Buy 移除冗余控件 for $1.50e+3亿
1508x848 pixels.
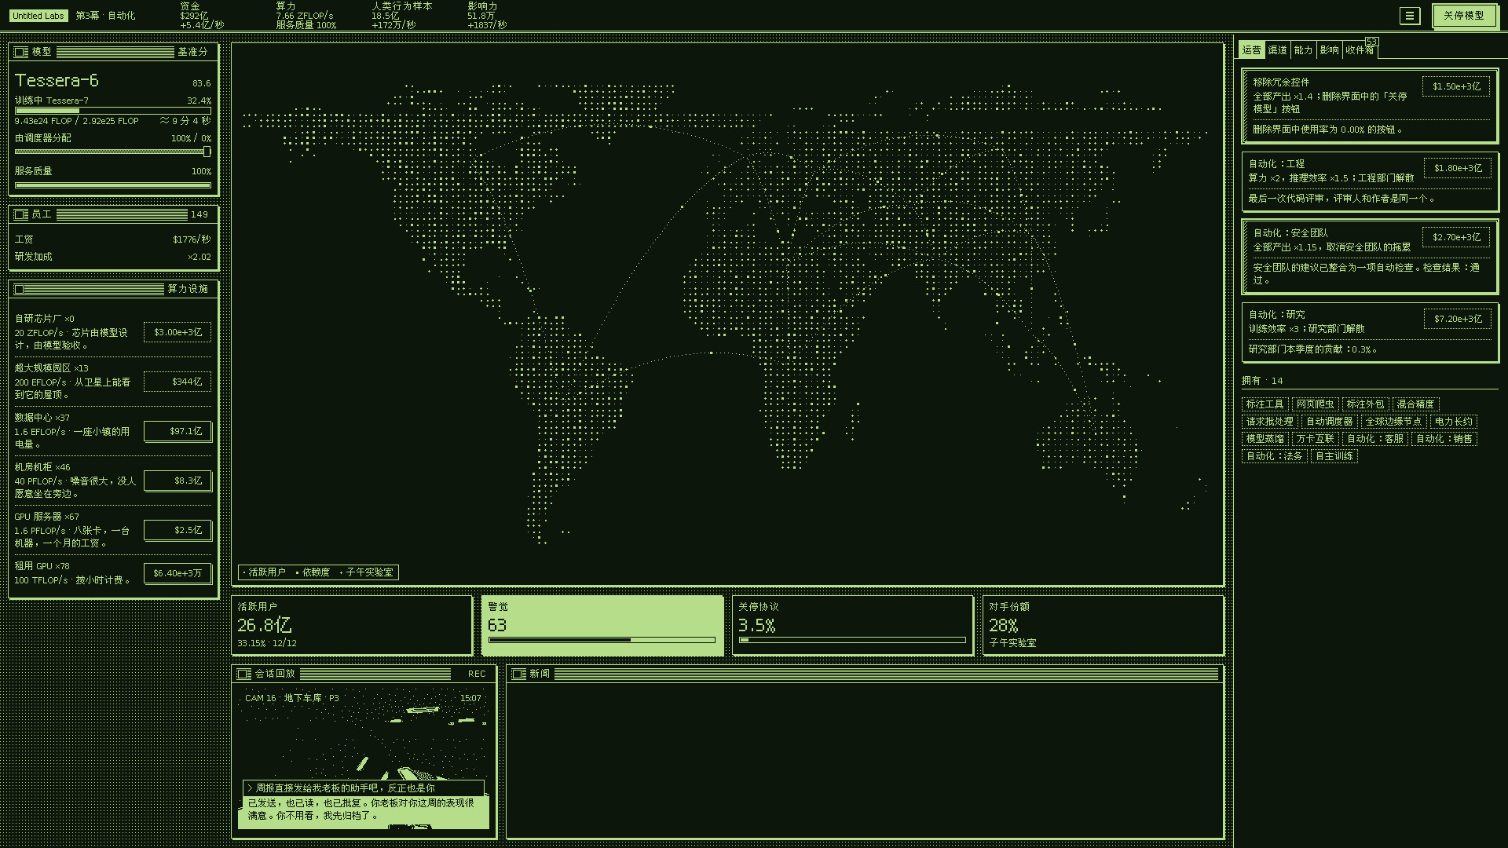1456,86
